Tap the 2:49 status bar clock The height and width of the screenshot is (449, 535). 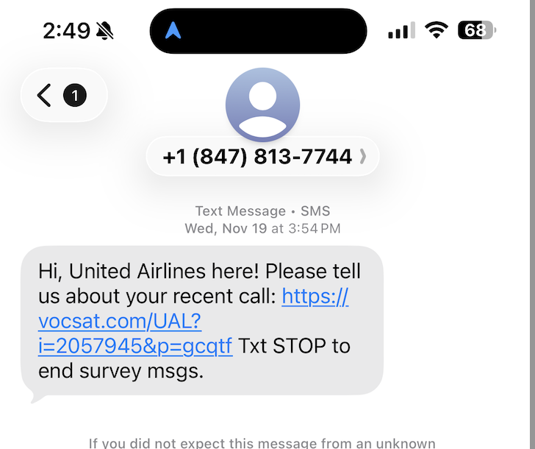[66, 31]
